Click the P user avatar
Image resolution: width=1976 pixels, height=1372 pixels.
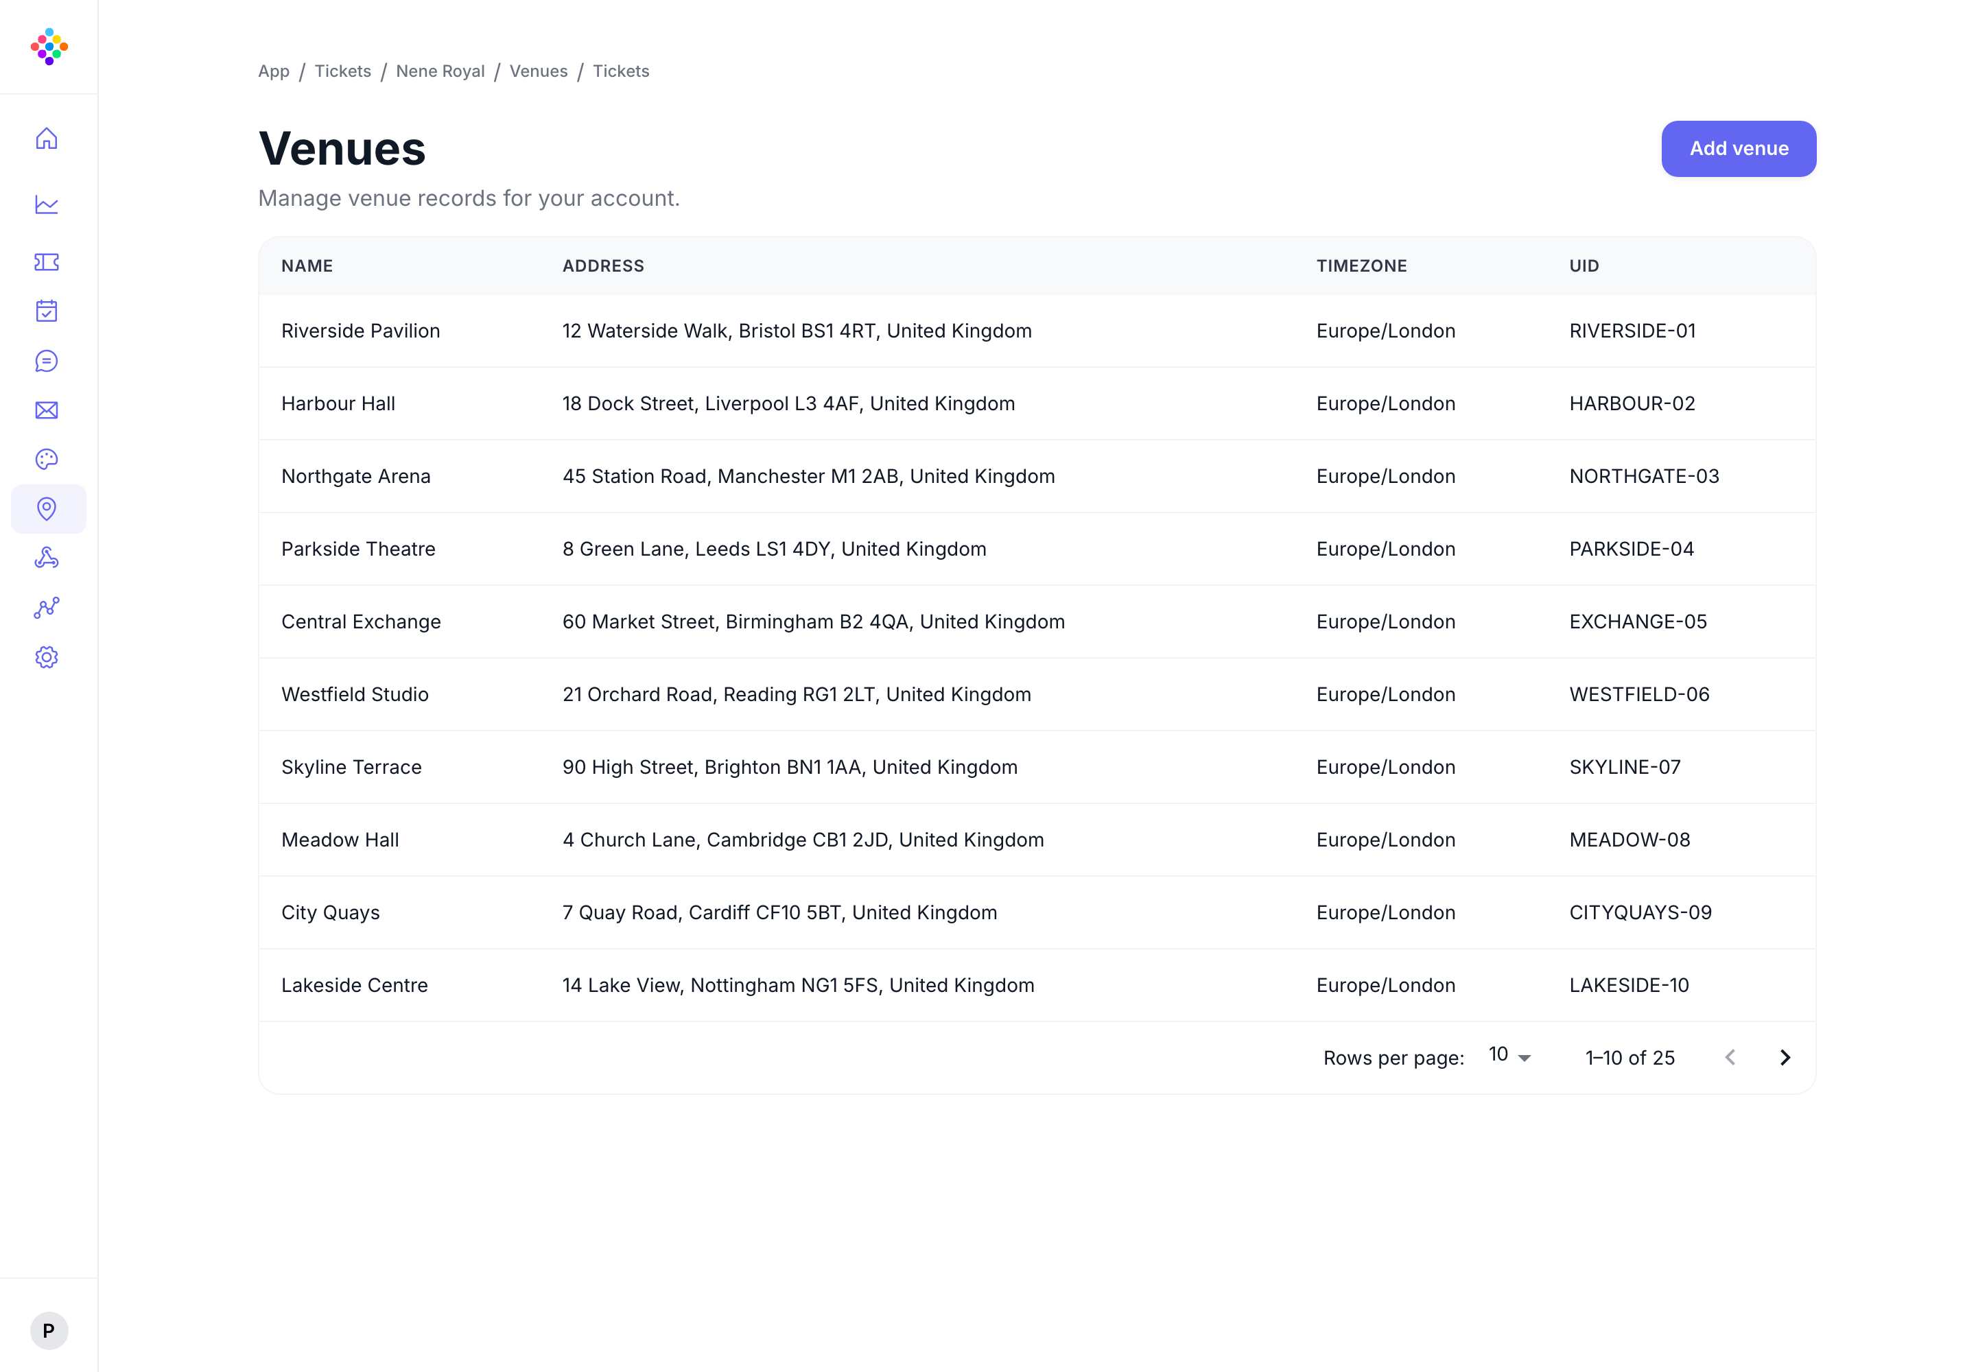(x=49, y=1331)
